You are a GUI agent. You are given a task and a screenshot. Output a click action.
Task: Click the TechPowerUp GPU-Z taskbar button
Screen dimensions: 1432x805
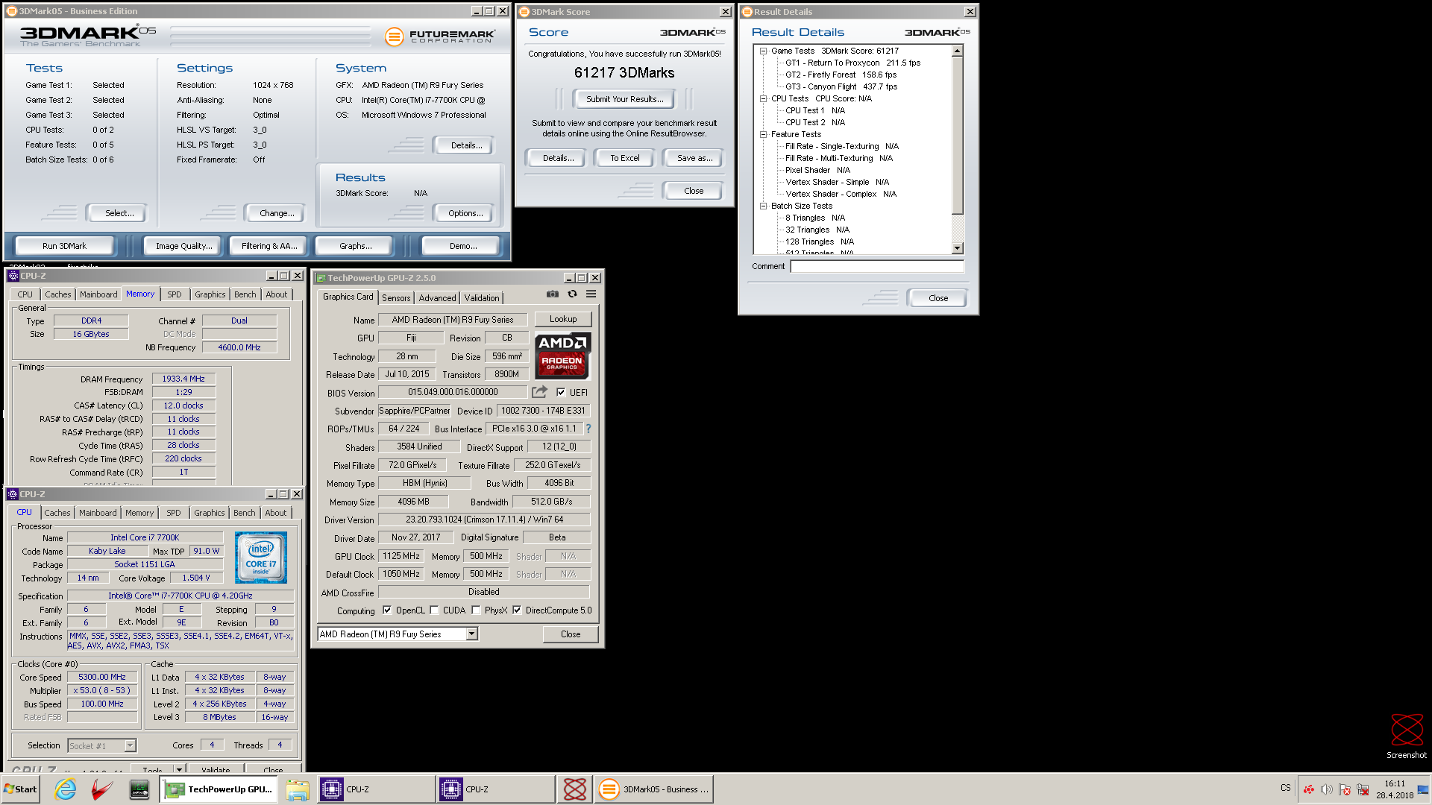click(x=219, y=789)
